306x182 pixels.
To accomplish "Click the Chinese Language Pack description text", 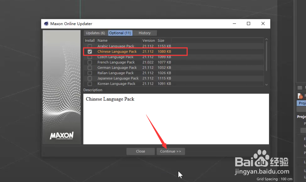I will tap(110, 99).
